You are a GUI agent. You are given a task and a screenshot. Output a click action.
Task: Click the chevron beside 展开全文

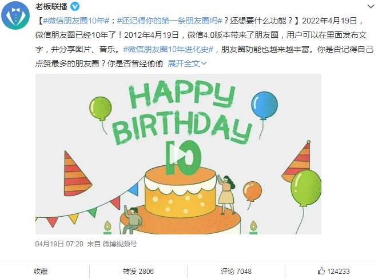click(x=204, y=63)
